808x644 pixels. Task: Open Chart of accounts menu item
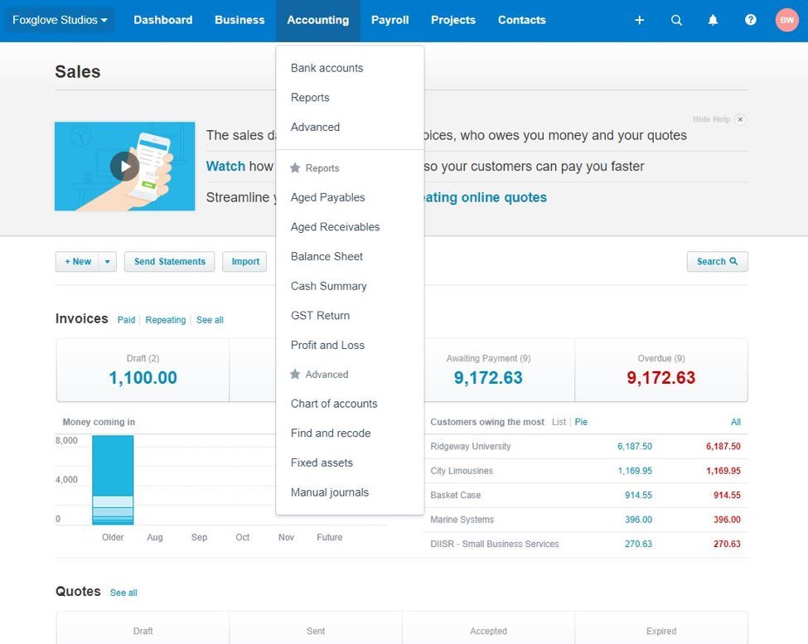pyautogui.click(x=333, y=404)
